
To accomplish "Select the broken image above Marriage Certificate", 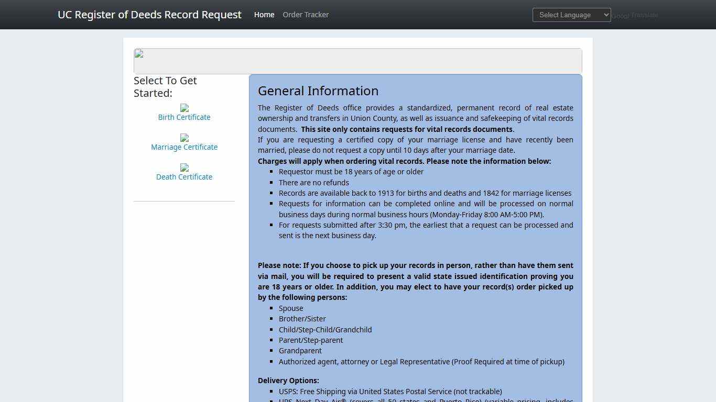I will coord(184,139).
